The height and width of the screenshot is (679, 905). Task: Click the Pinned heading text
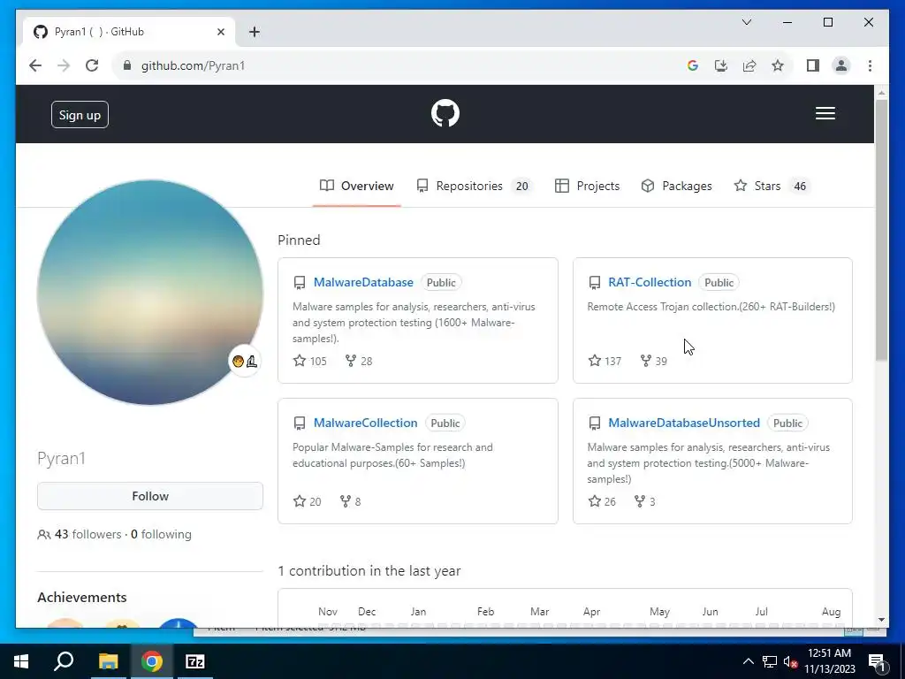[299, 240]
